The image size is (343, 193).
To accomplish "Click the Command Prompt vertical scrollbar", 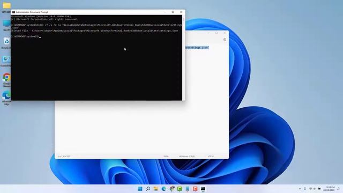I will point(183,57).
